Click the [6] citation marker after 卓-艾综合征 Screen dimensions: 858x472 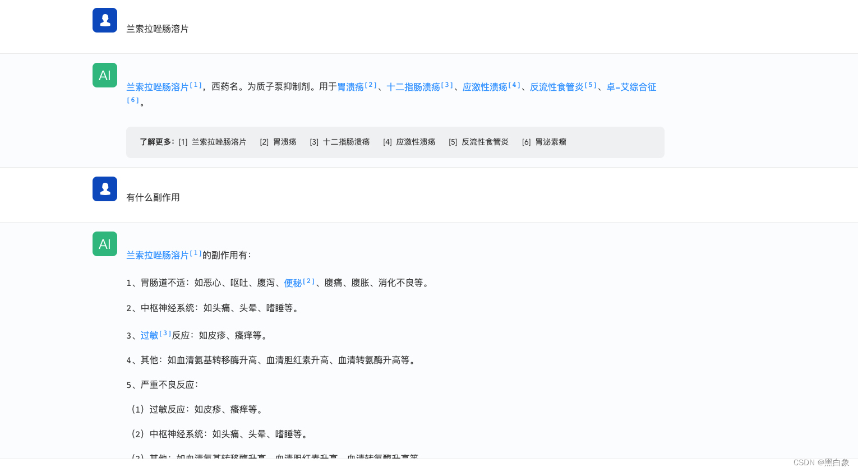133,100
